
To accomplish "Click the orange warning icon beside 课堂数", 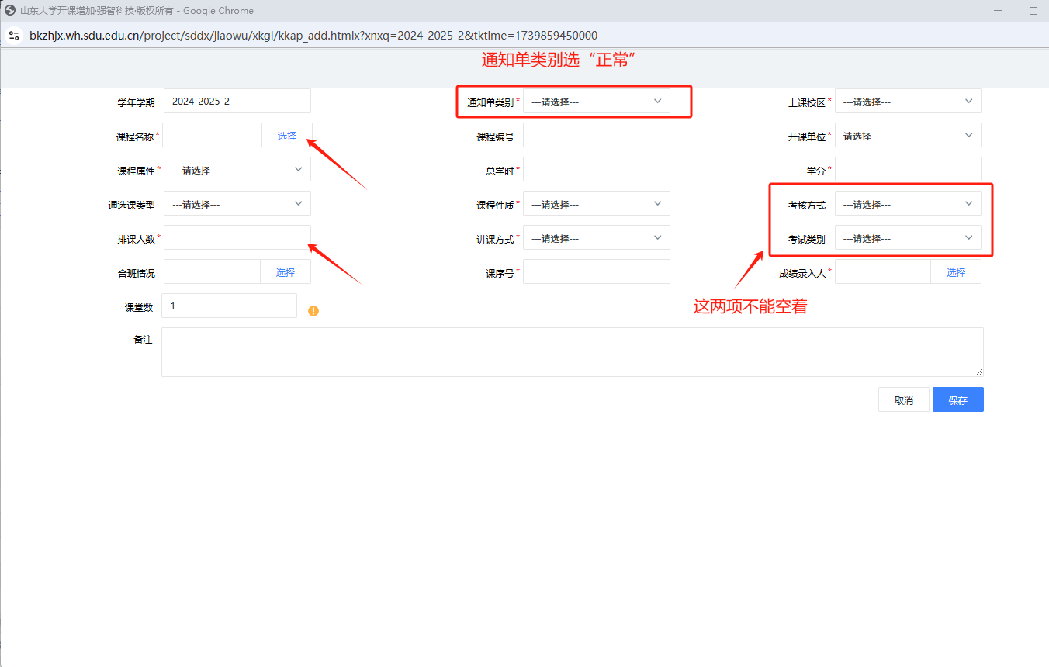I will point(313,311).
